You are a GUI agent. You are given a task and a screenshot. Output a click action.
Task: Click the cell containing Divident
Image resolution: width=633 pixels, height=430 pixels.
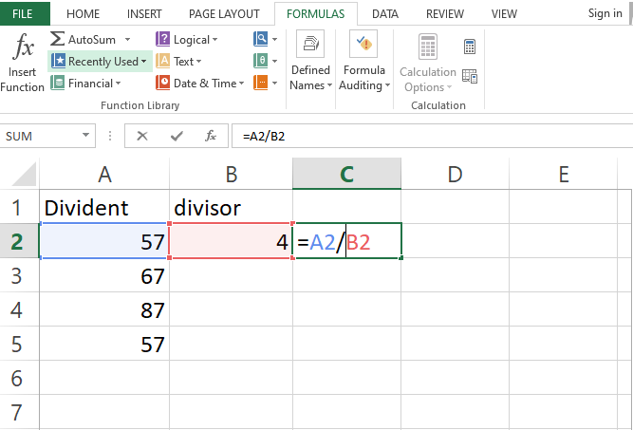104,207
